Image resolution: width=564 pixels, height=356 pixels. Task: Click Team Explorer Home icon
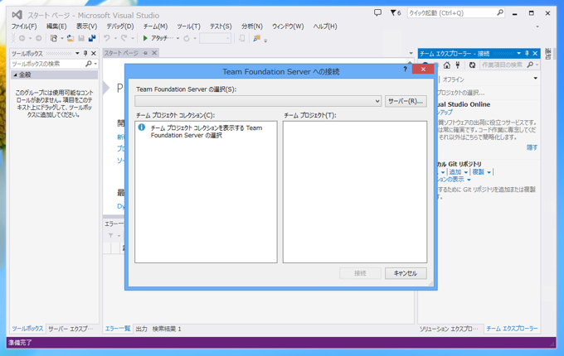447,65
